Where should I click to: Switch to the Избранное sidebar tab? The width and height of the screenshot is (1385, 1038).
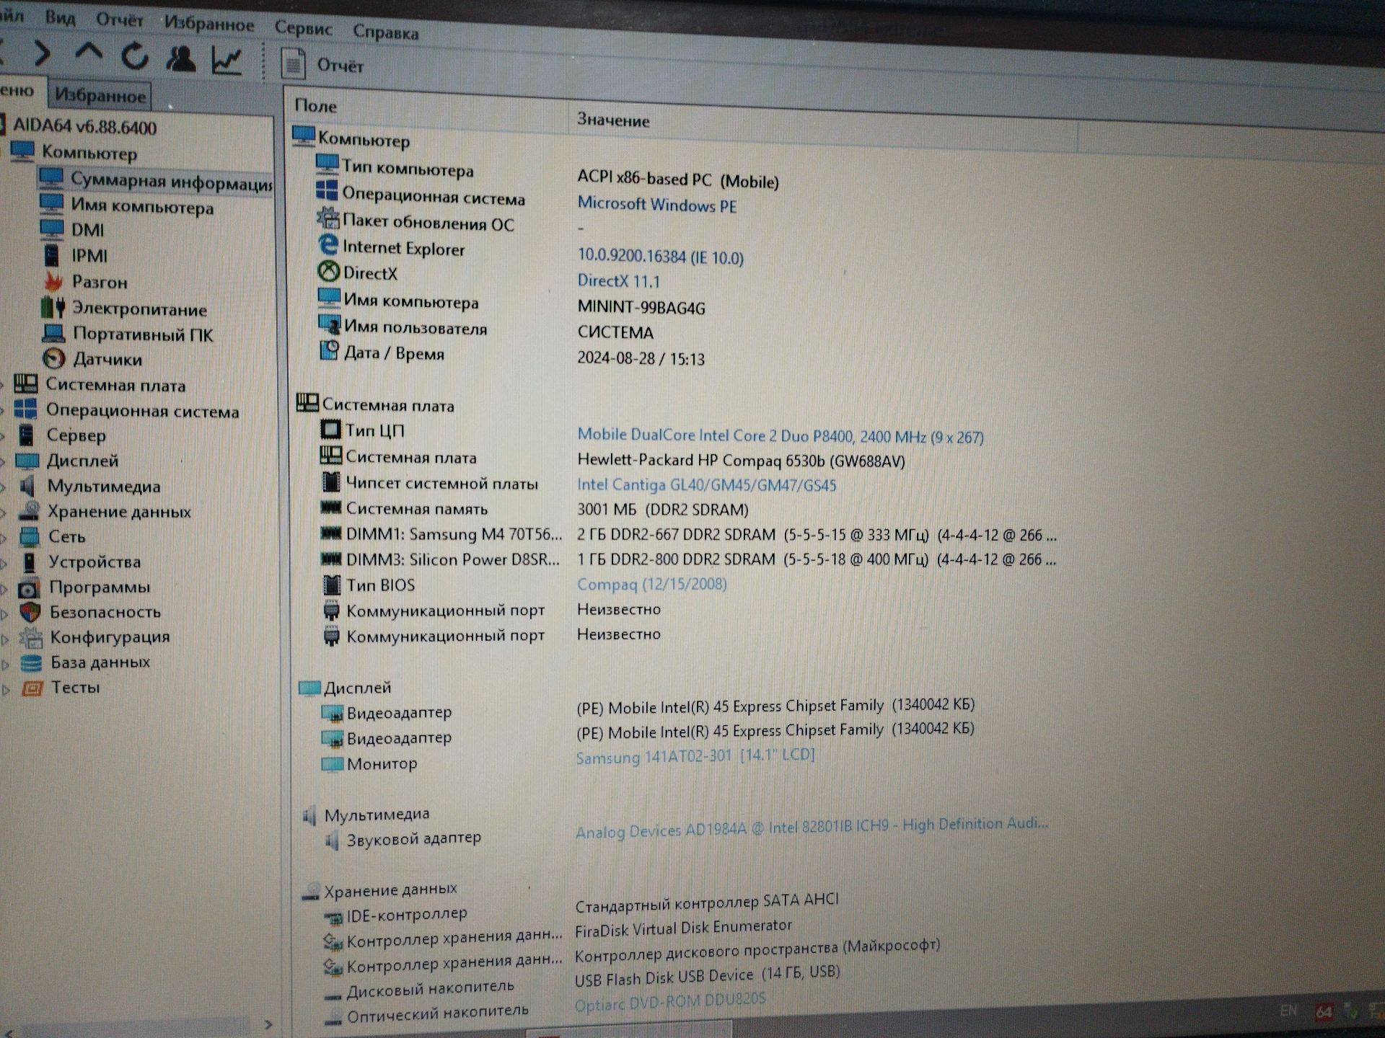[x=100, y=95]
